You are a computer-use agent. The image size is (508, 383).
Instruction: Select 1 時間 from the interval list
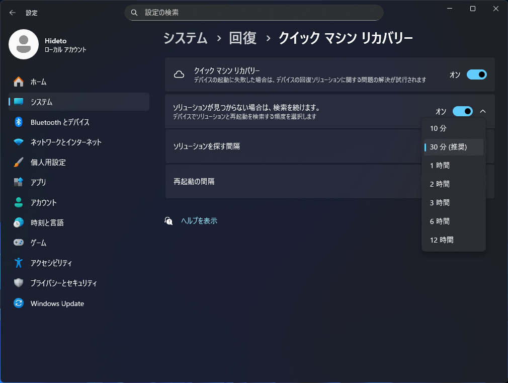click(440, 165)
